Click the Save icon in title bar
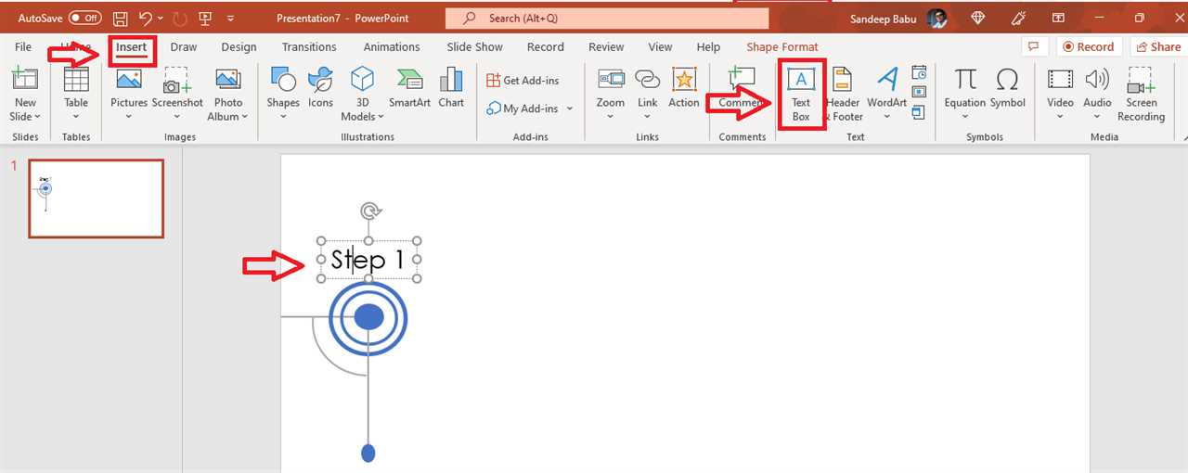This screenshot has width=1188, height=473. point(120,19)
